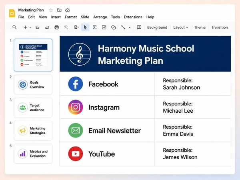The width and height of the screenshot is (240, 180).
Task: Click the Facebook label text
Action: [x=103, y=84]
